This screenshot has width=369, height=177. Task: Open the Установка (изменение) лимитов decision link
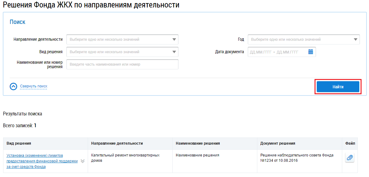coord(42,161)
